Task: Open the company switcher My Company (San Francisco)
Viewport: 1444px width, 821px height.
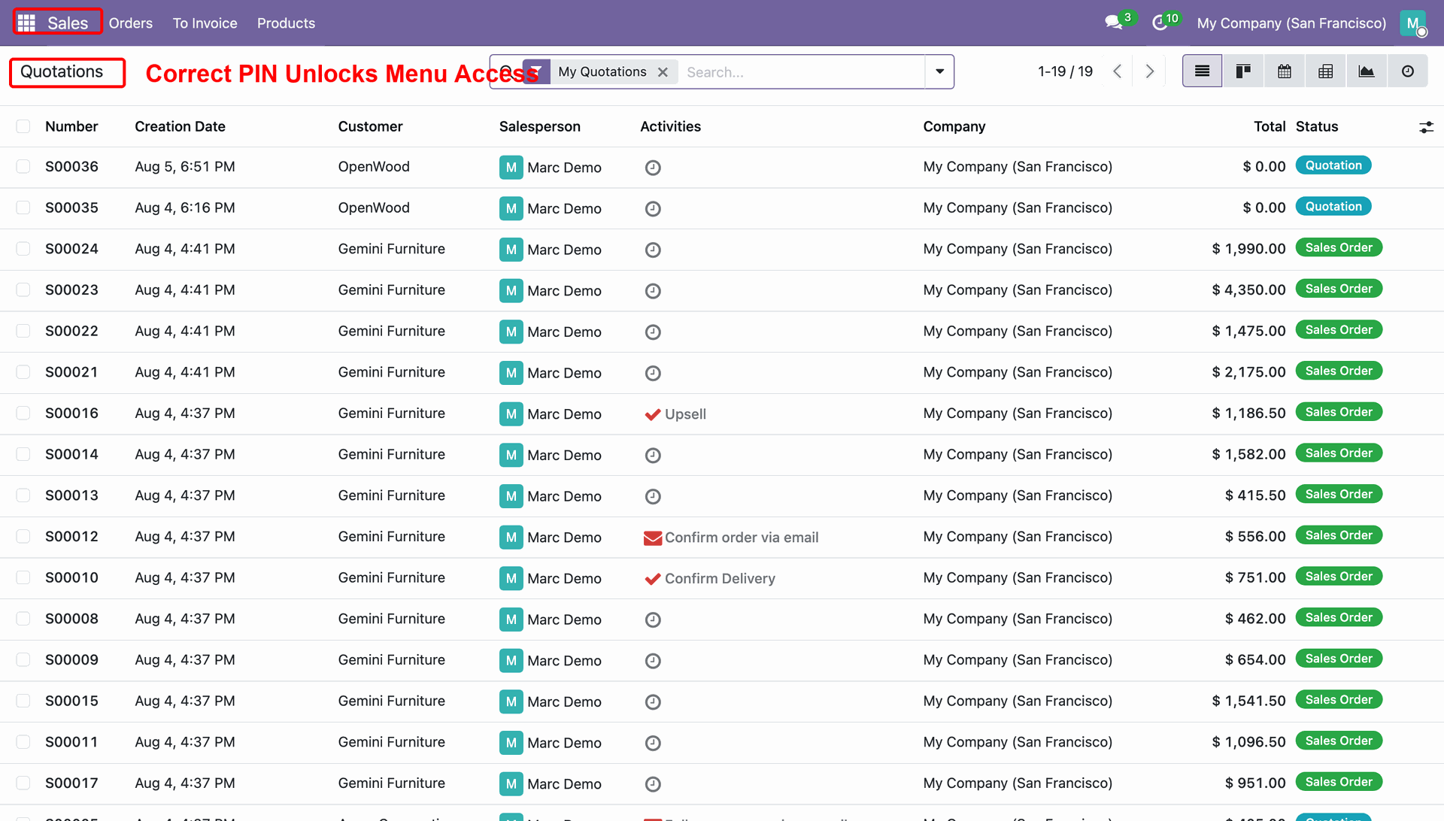Action: 1291,23
